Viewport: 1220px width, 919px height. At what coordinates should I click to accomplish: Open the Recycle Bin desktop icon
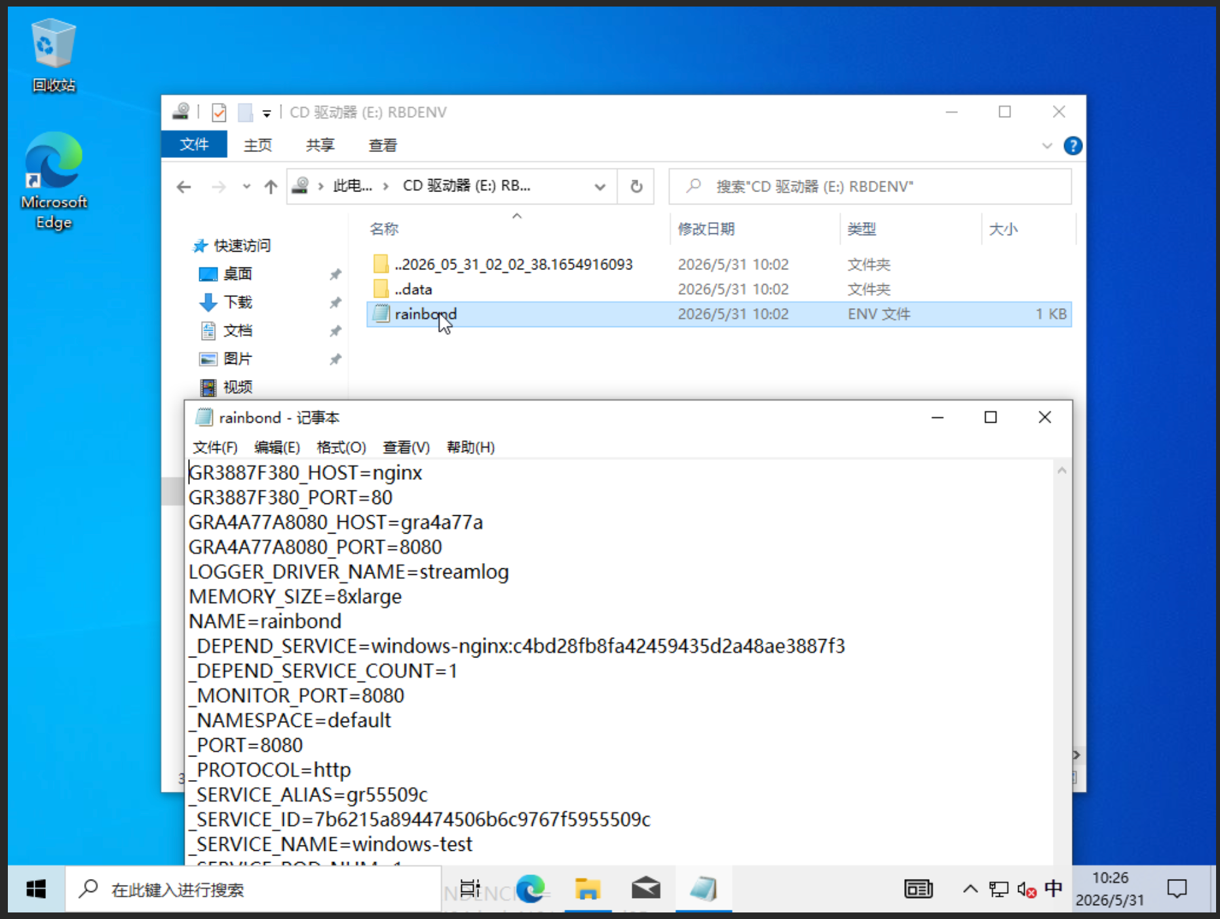[x=54, y=56]
